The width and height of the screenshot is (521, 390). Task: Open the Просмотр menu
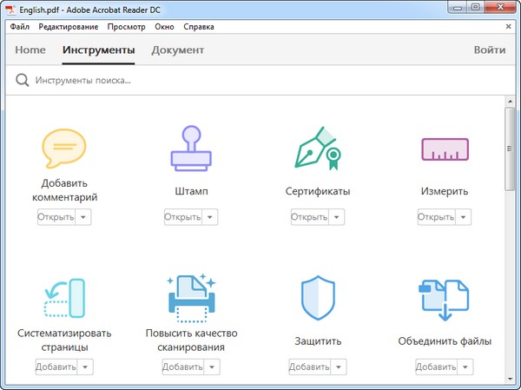126,27
